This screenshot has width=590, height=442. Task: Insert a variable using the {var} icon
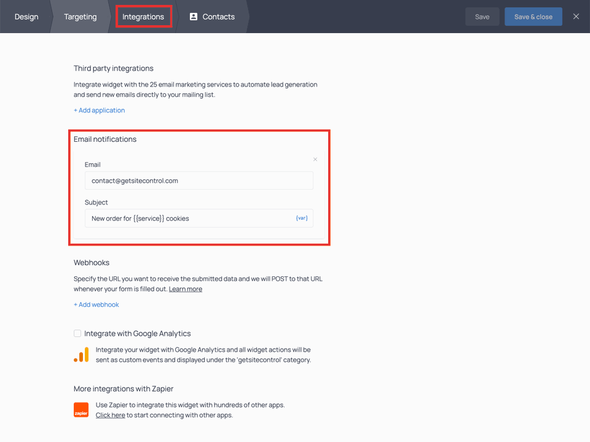tap(301, 217)
